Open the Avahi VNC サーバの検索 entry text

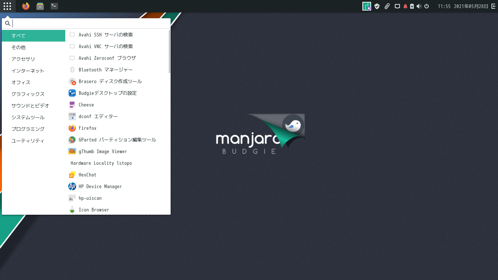106,46
